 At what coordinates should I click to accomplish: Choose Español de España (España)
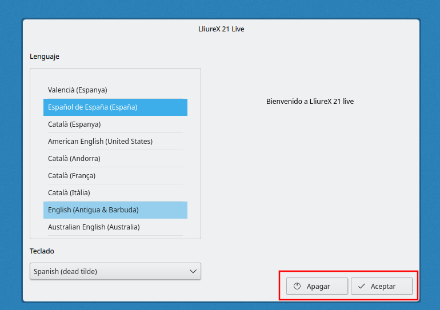click(93, 107)
